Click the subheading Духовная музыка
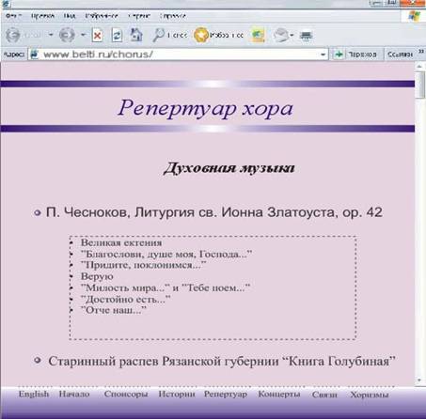Viewport: 426px width, 419px height. [x=229, y=168]
